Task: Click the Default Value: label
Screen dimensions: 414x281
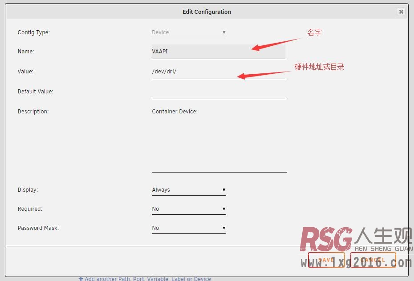Action: coord(35,92)
